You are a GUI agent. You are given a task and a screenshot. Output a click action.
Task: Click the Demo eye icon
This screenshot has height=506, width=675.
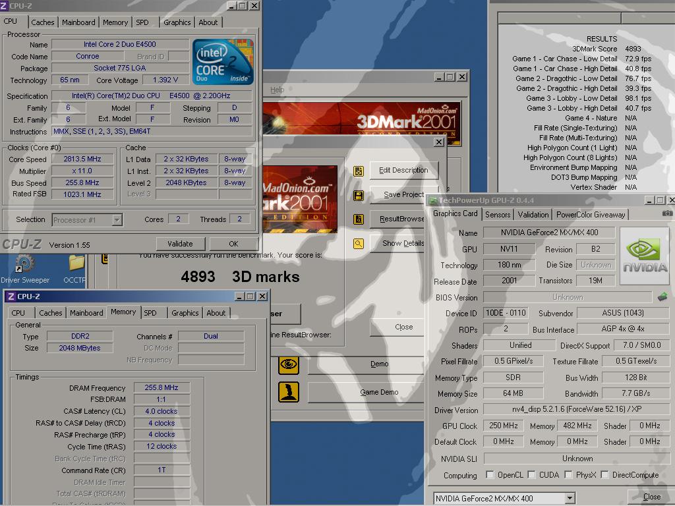coord(289,365)
